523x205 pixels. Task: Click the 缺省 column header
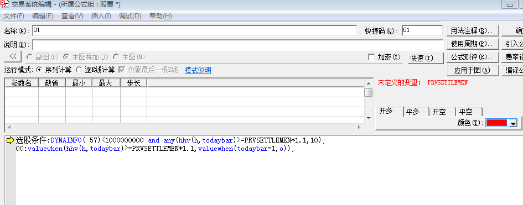coord(52,83)
